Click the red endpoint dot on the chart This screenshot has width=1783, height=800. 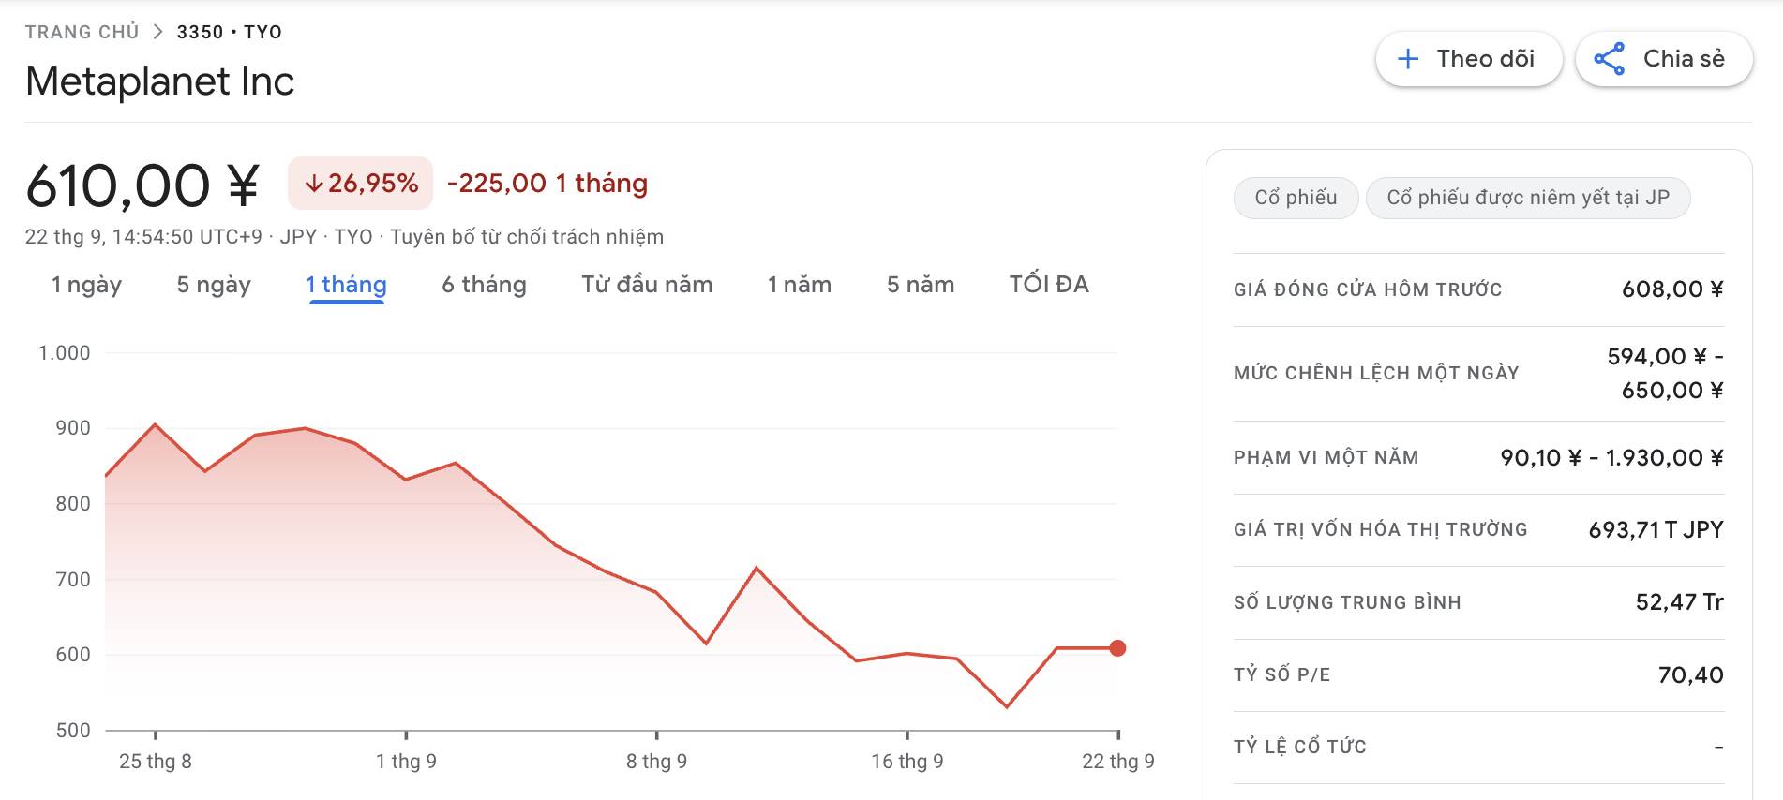[1117, 648]
